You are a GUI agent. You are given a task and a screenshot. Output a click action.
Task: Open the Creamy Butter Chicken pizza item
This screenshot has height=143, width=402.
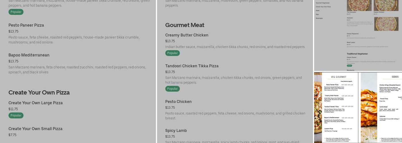tap(187, 35)
